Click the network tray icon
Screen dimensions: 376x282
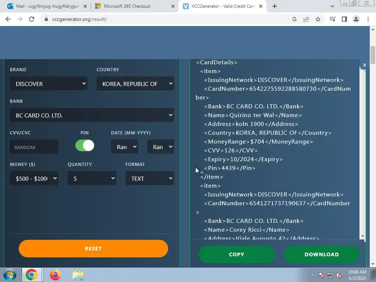330,275
